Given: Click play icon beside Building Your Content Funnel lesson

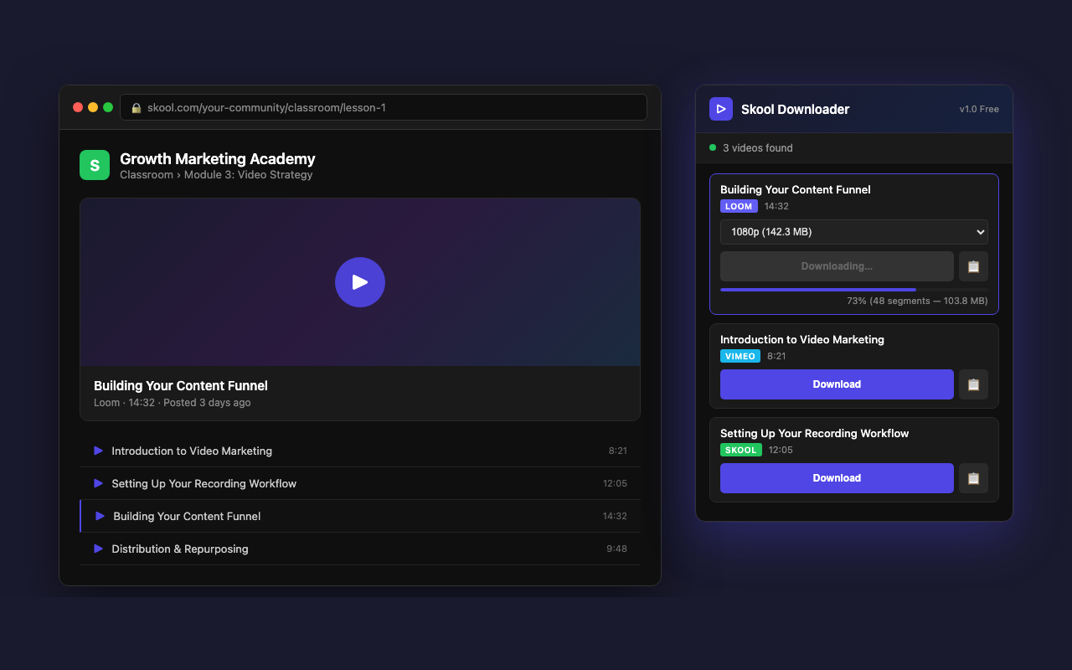Looking at the screenshot, I should coord(100,516).
